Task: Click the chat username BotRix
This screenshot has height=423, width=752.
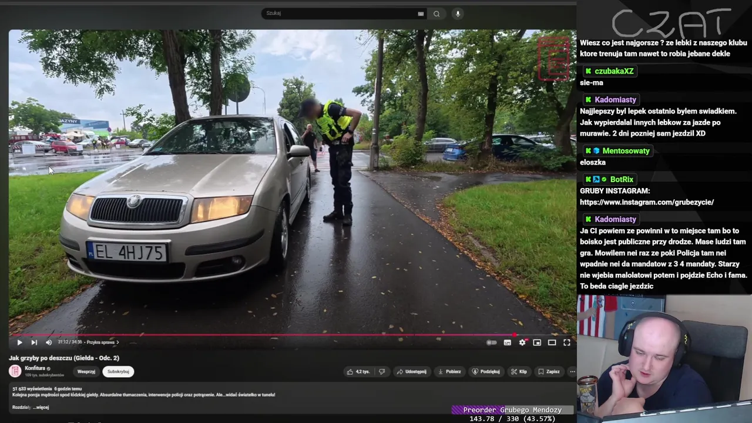Action: pyautogui.click(x=622, y=180)
